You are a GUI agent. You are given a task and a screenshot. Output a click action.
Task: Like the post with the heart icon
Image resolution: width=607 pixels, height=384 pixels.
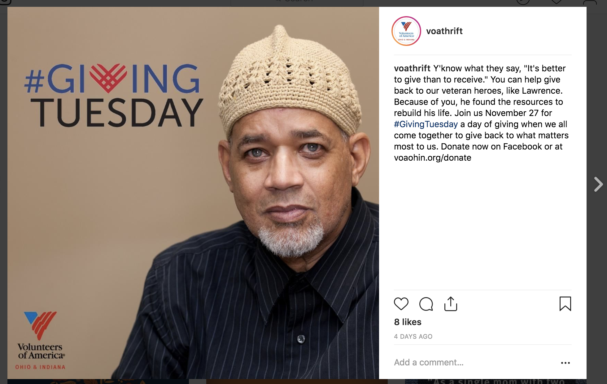click(401, 304)
